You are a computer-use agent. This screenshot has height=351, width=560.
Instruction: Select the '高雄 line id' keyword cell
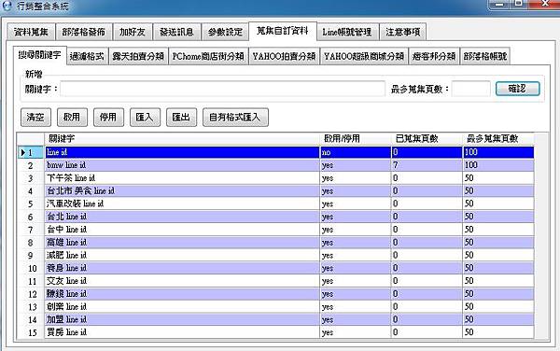click(x=182, y=242)
